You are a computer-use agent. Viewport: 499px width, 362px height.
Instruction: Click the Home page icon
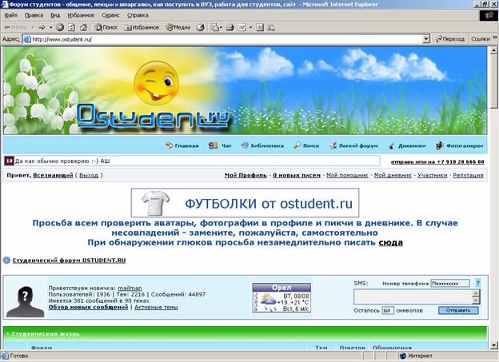[x=83, y=27]
